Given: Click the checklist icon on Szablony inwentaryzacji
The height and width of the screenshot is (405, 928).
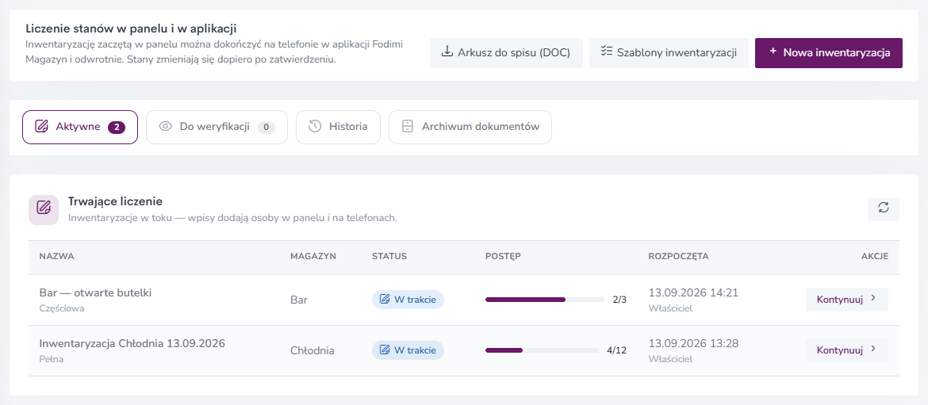Looking at the screenshot, I should [605, 52].
